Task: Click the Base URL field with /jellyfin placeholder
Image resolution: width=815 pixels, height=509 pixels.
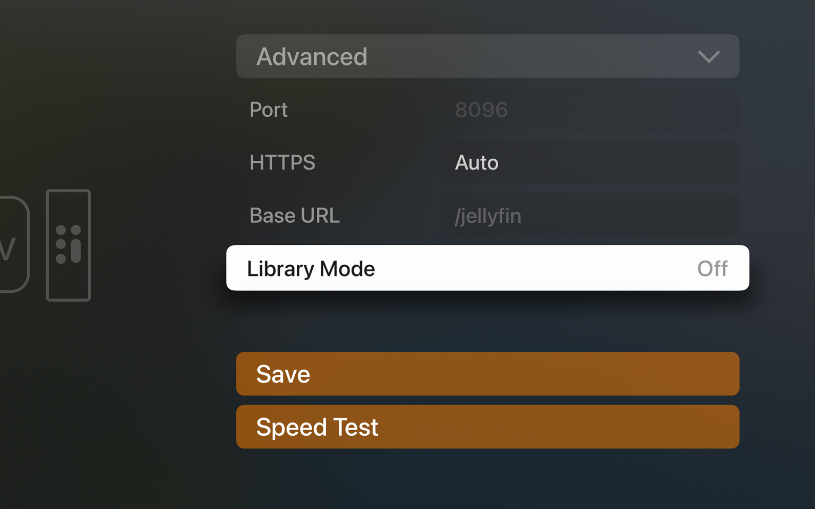Action: 589,216
